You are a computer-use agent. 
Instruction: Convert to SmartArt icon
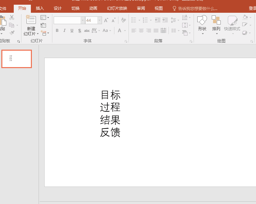(185, 33)
